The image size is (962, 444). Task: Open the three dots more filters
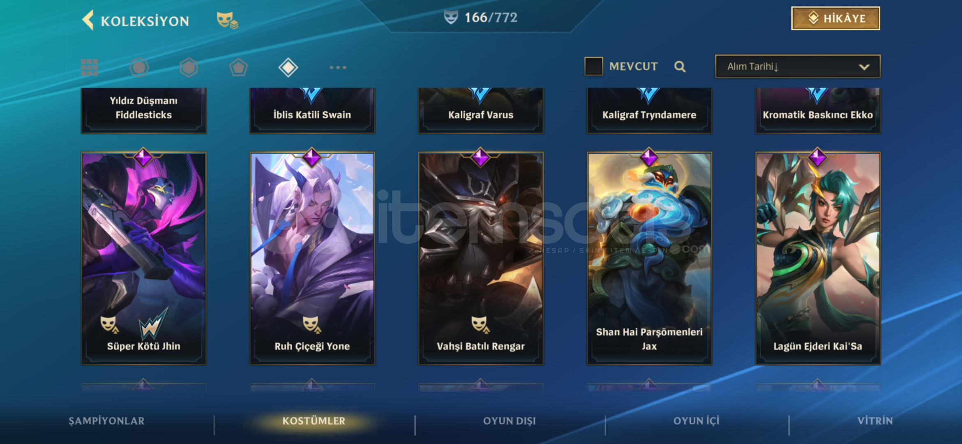(338, 67)
